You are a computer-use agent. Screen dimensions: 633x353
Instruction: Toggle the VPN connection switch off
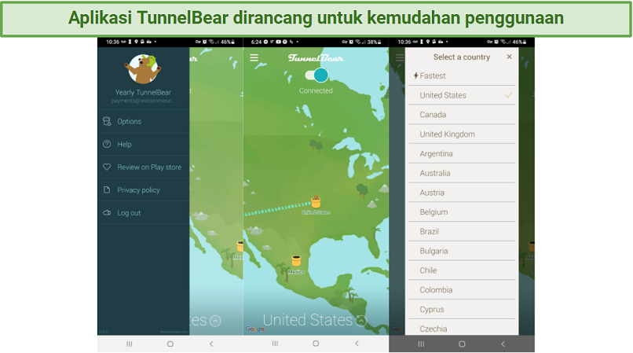316,75
